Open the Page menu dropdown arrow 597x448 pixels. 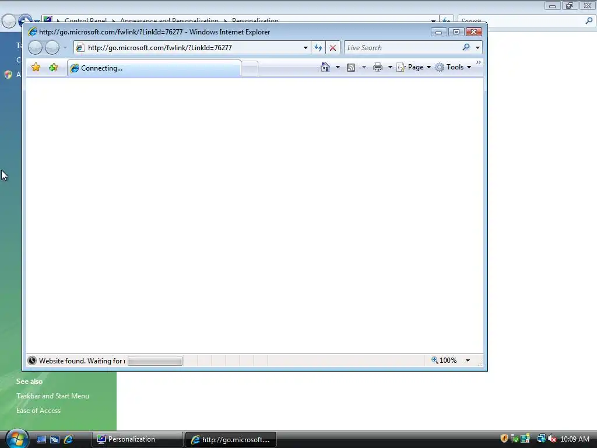[429, 67]
